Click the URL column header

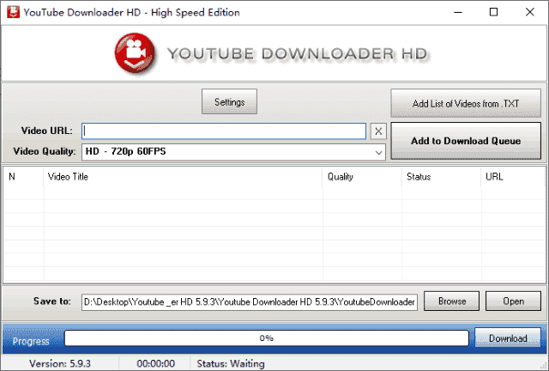513,177
